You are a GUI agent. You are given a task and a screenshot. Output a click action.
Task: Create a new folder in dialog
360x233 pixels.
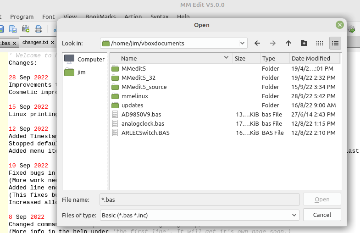tap(304, 43)
